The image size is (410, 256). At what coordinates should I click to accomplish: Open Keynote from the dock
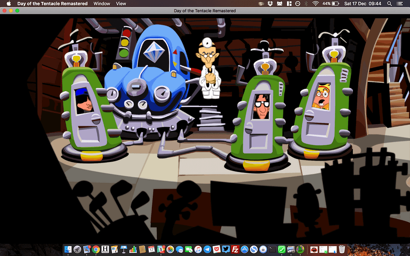click(124, 249)
